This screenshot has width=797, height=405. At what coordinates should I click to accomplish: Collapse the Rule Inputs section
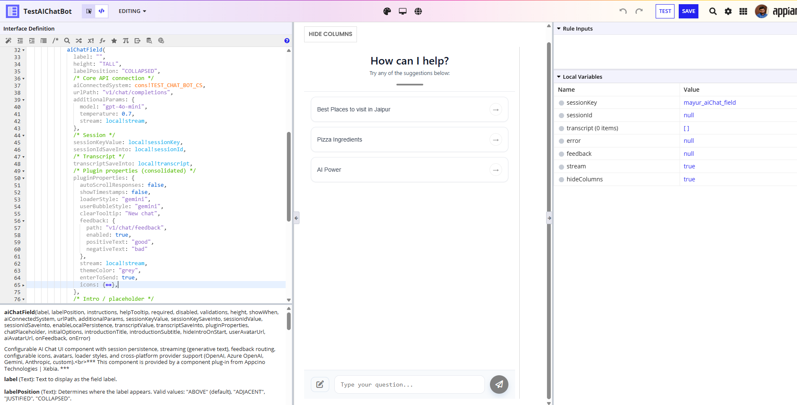(559, 29)
